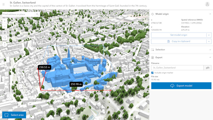Open Copy to clipboard dropdown arrow
The height and width of the screenshot is (120, 213).
pos(209,41)
